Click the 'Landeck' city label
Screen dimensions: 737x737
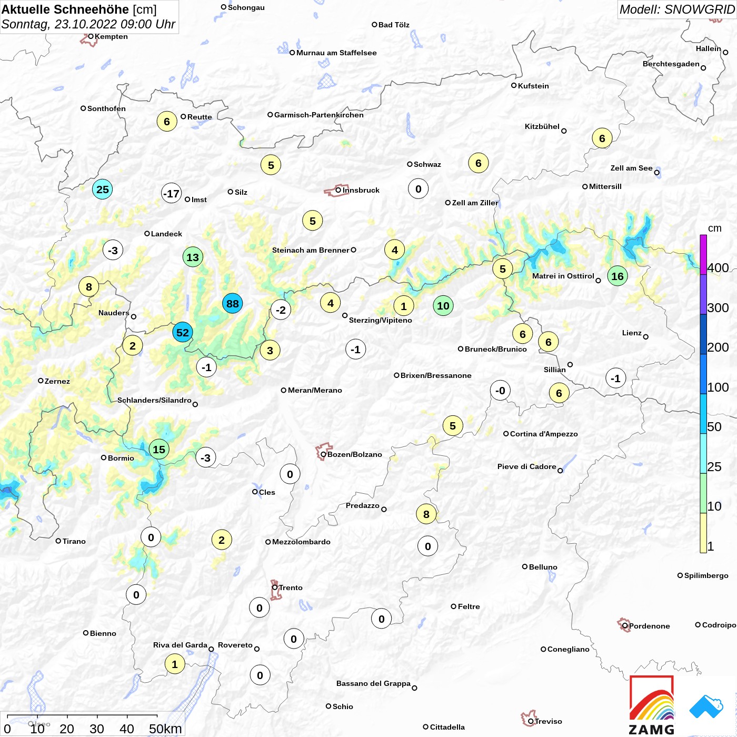coord(166,234)
